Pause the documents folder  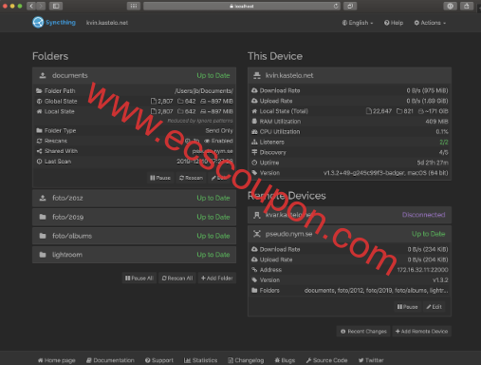click(x=160, y=178)
